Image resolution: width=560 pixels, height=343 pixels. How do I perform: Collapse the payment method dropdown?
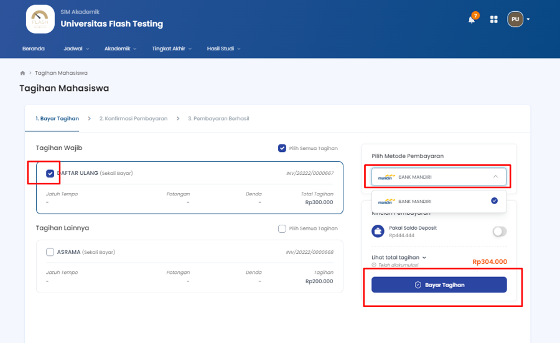pyautogui.click(x=495, y=177)
